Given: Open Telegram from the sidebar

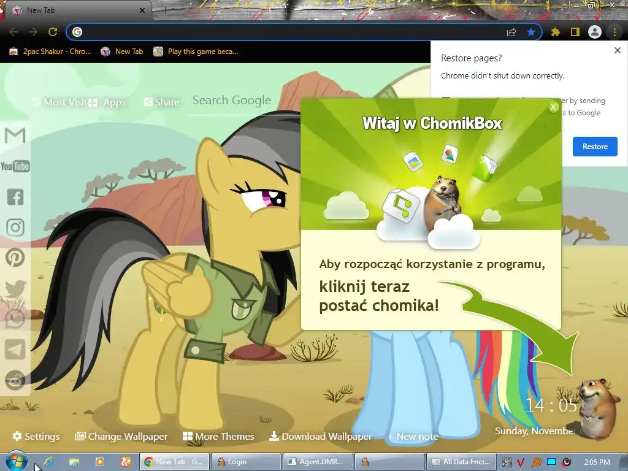Looking at the screenshot, I should point(15,350).
